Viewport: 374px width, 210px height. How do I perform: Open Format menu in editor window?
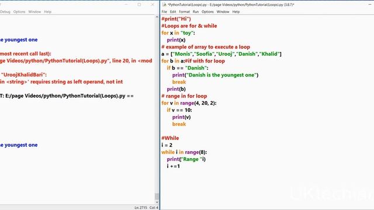click(x=184, y=12)
